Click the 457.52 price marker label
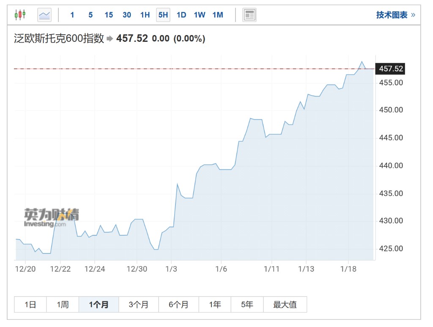This screenshot has height=327, width=433. 391,69
